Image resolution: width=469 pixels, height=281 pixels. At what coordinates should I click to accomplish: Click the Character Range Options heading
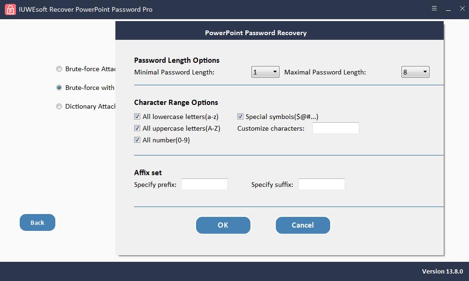[176, 103]
